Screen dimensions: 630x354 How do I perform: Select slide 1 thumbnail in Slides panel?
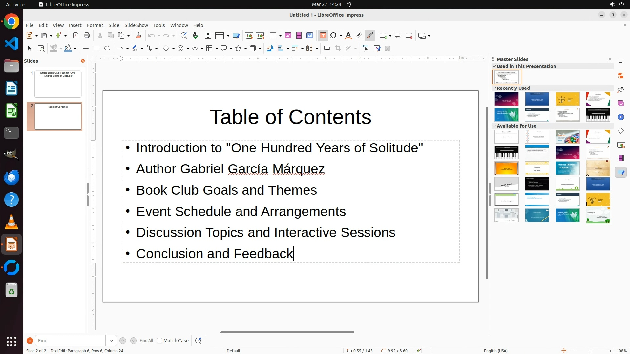coord(58,84)
